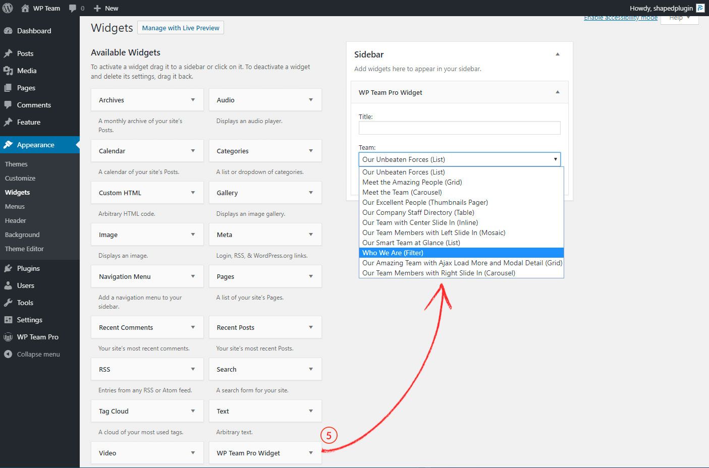Screen dimensions: 709x468
Task: Click the Dashboard gauge icon
Action: click(8, 31)
